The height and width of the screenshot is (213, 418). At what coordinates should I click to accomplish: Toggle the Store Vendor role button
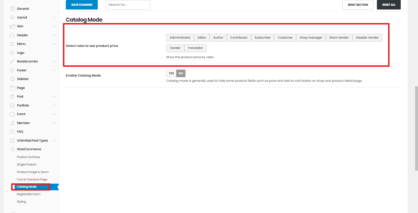coord(339,38)
